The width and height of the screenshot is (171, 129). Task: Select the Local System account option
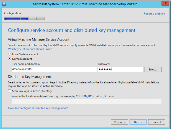pyautogui.click(x=10, y=54)
